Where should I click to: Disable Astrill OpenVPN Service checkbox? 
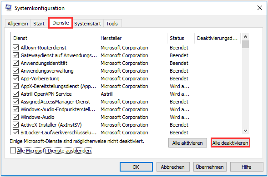pyautogui.click(x=16, y=94)
